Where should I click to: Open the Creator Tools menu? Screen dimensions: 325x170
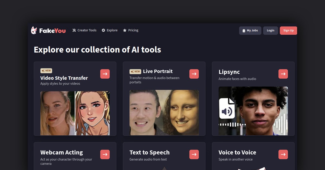click(x=84, y=30)
